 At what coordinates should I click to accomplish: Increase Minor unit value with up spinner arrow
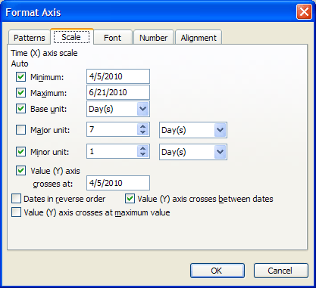click(142, 149)
